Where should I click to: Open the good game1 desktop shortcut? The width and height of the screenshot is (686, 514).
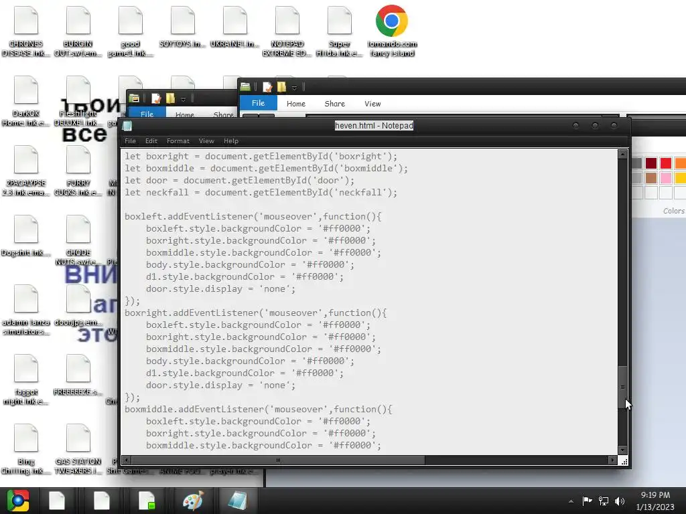pyautogui.click(x=131, y=31)
